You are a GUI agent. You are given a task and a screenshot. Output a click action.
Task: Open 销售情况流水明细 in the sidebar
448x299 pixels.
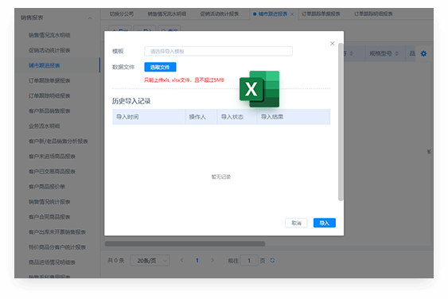click(x=49, y=35)
